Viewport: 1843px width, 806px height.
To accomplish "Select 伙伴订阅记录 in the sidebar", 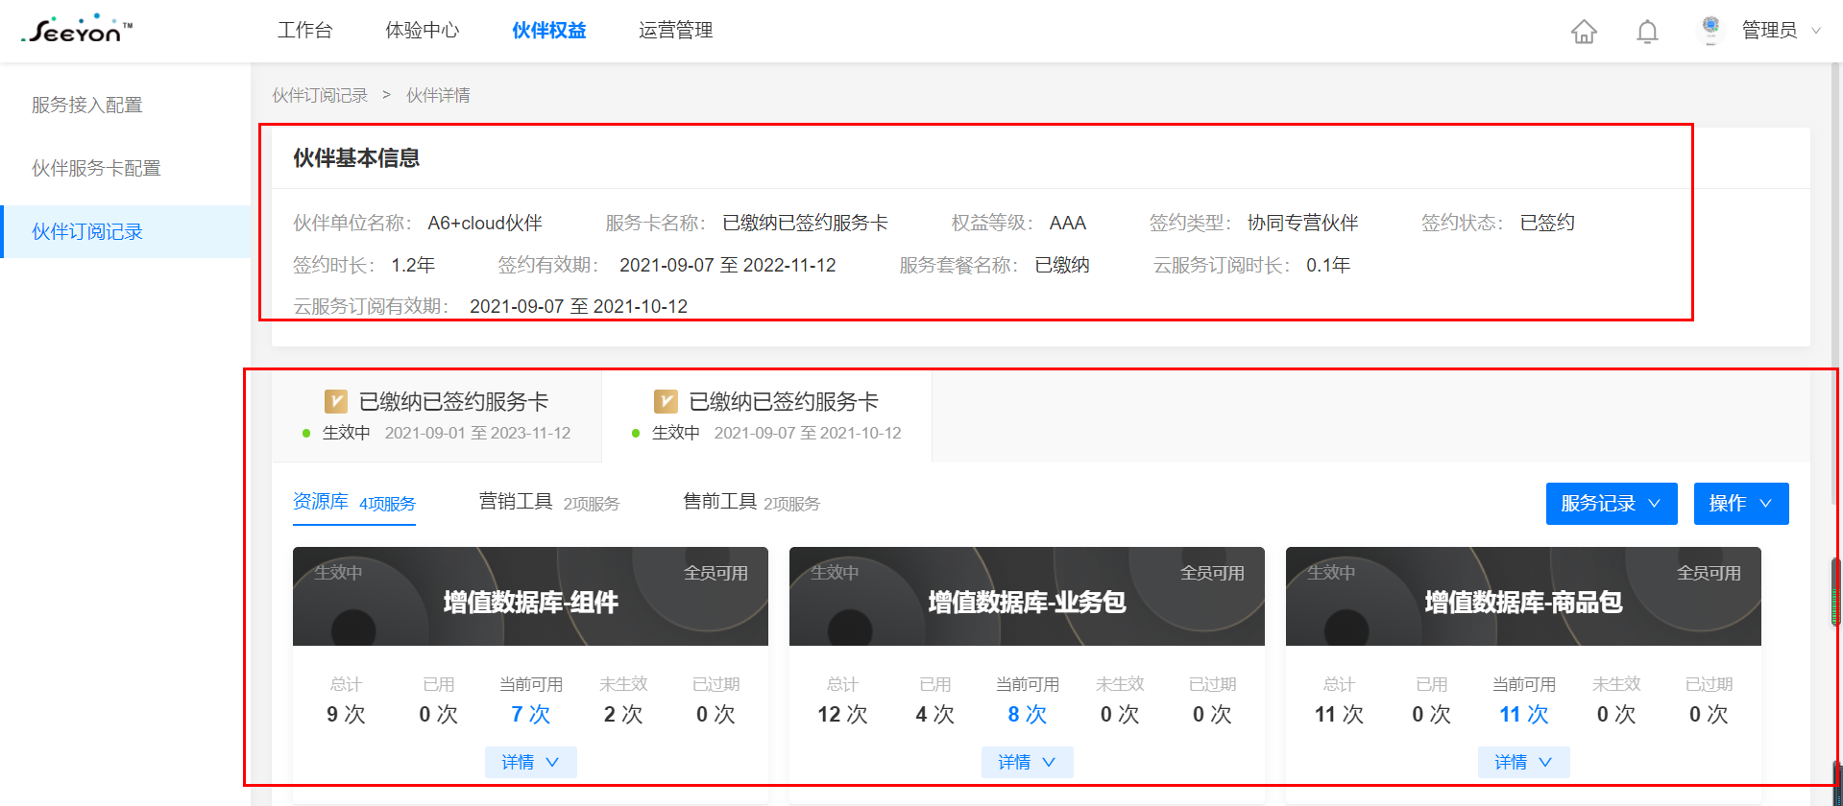I will click(x=125, y=231).
